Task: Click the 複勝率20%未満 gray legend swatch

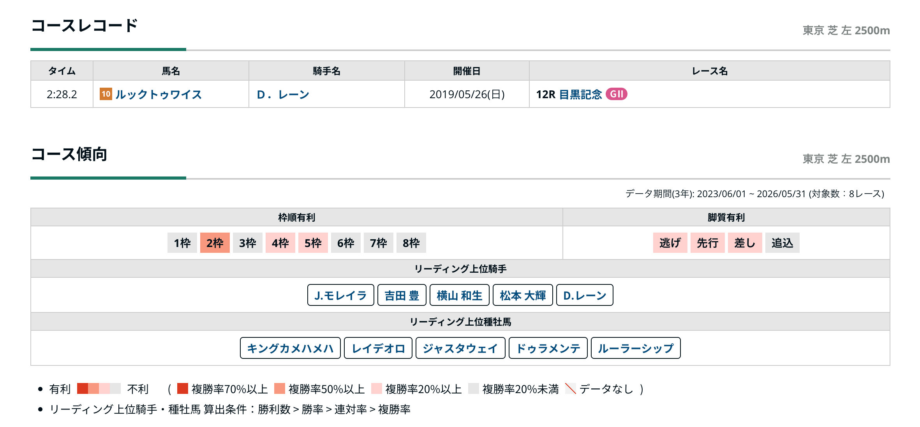Action: pyautogui.click(x=474, y=388)
